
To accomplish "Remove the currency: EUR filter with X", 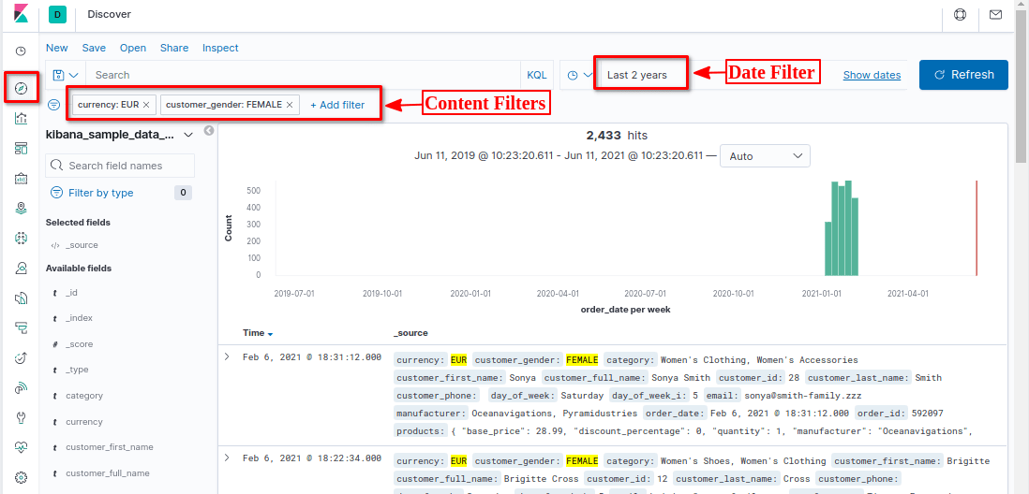I will [146, 105].
